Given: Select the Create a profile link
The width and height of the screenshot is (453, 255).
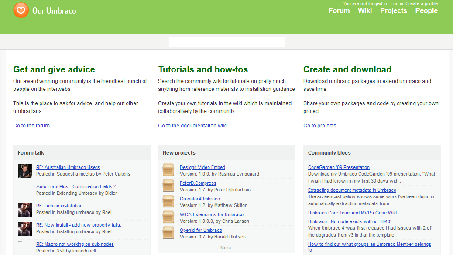Looking at the screenshot, I should click(421, 3).
